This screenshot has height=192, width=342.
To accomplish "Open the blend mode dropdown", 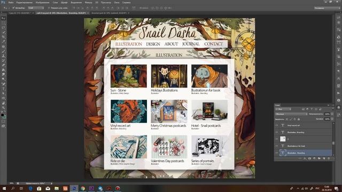I will 291,114.
